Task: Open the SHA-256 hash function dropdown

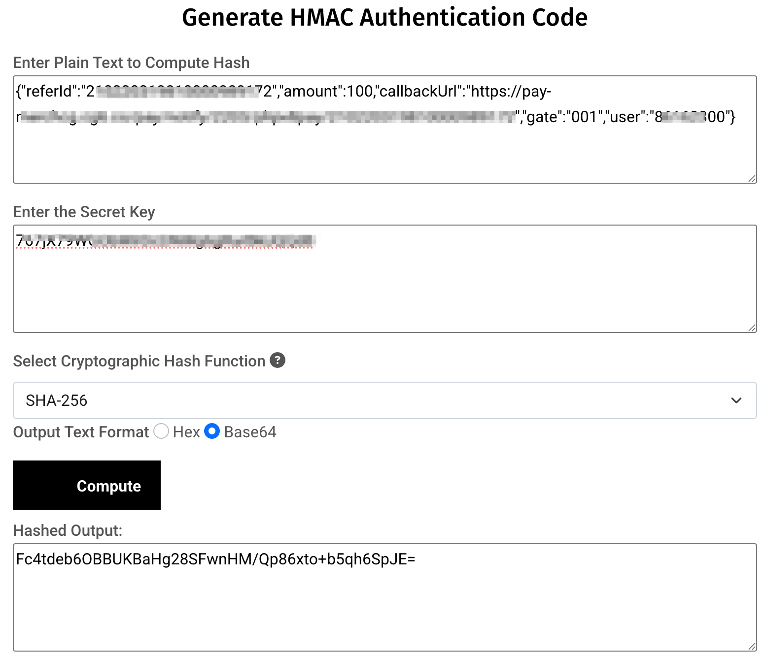Action: 384,400
